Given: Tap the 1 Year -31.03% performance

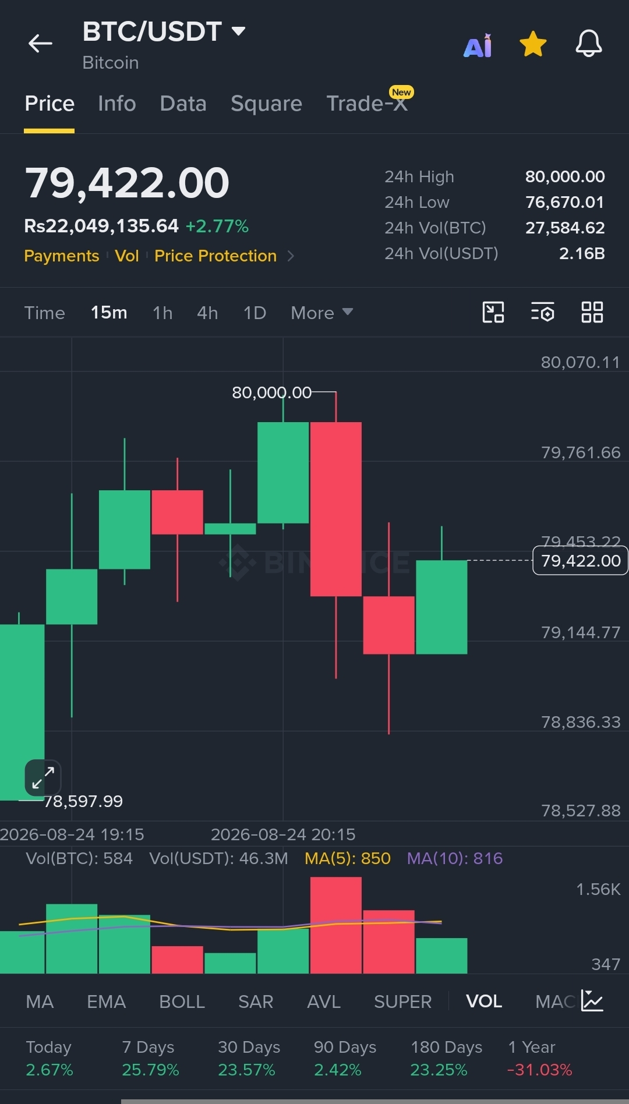Looking at the screenshot, I should click(540, 1059).
